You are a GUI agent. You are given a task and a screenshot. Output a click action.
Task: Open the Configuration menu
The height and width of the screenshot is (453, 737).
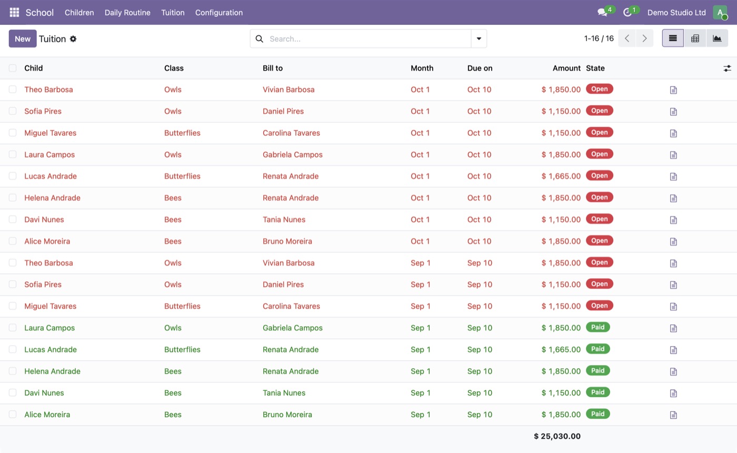219,13
